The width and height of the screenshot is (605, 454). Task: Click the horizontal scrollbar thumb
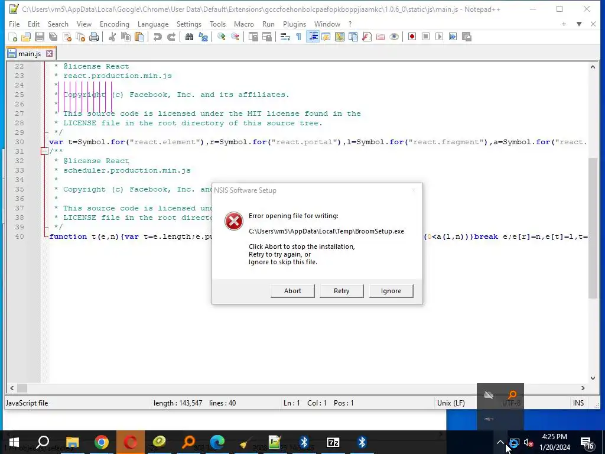[x=22, y=388]
